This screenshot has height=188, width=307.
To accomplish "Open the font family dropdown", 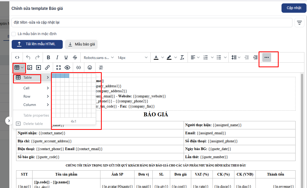I will click(98, 57).
